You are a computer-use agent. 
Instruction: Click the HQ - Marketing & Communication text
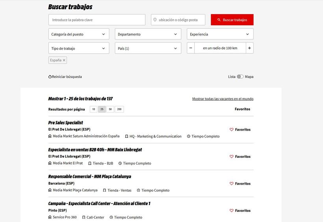[x=156, y=136]
